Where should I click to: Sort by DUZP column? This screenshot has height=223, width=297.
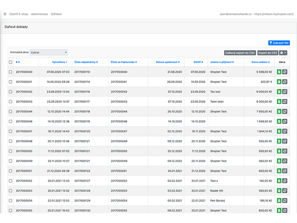(x=198, y=62)
